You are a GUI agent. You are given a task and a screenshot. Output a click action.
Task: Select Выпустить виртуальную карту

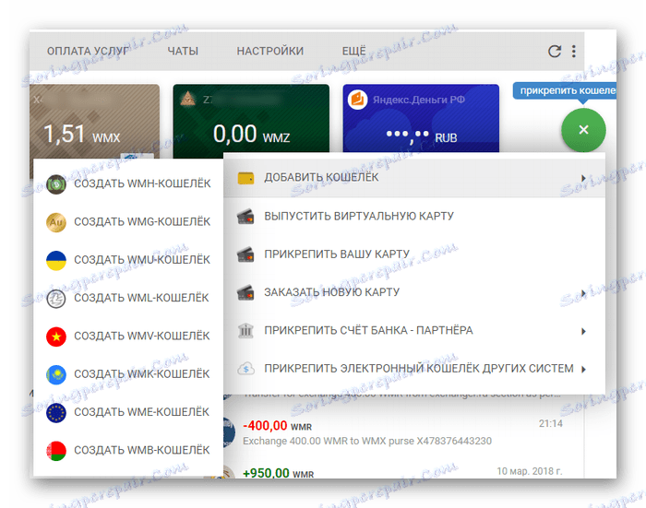[414, 216]
